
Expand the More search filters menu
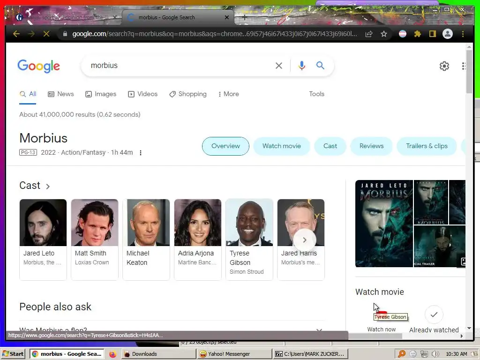[x=228, y=94]
